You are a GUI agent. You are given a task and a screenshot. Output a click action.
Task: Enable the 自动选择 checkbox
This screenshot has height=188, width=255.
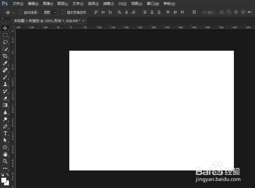click(20, 12)
